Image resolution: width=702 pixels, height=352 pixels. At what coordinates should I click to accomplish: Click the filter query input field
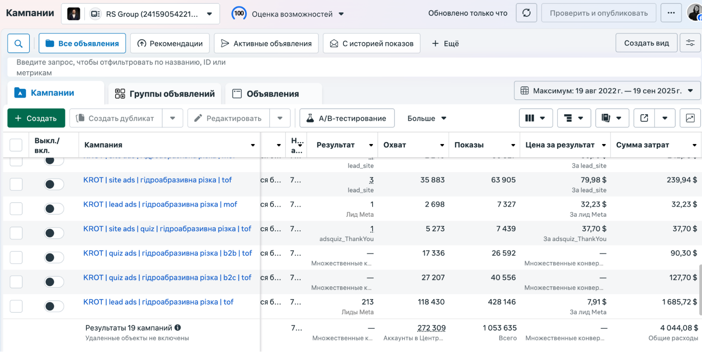click(246, 67)
